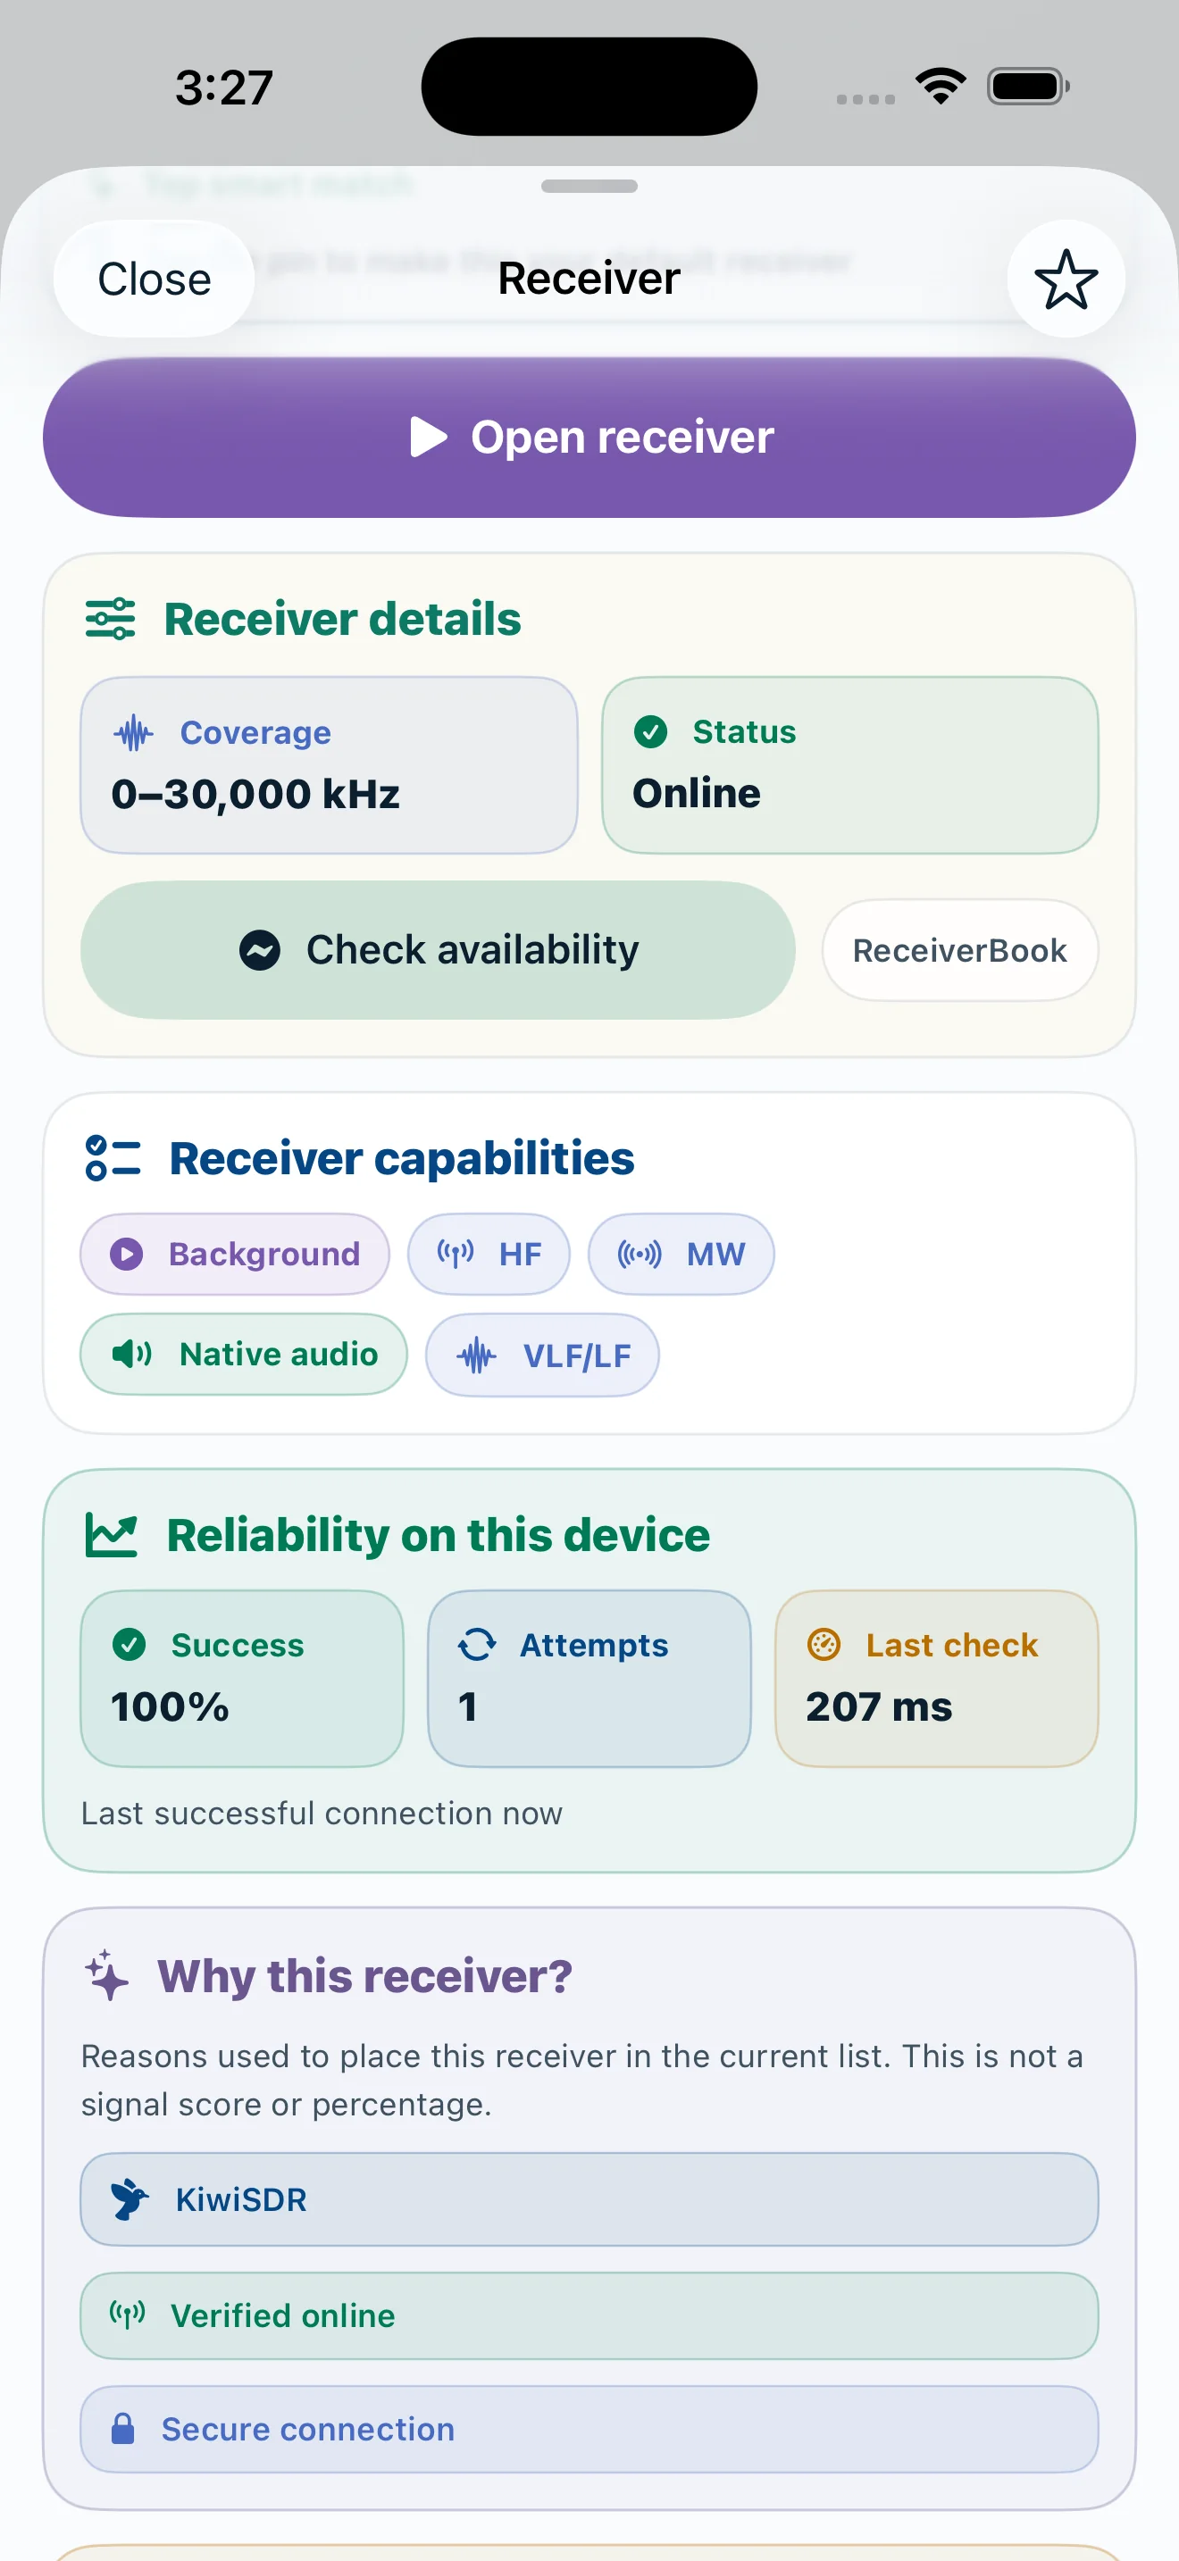Image resolution: width=1179 pixels, height=2561 pixels.
Task: Select the Verified online reason row
Action: 589,2315
